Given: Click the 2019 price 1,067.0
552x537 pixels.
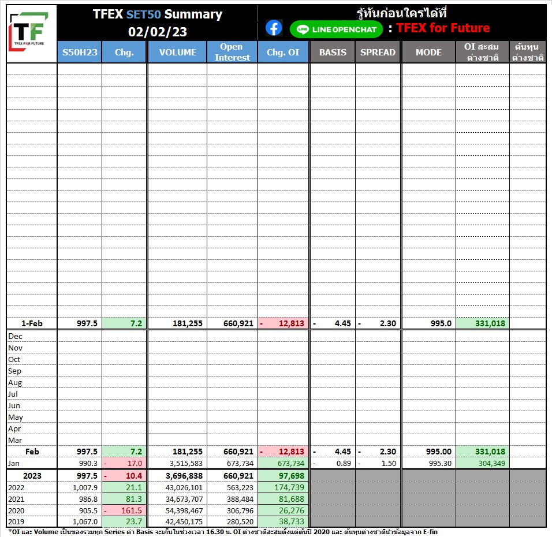Looking at the screenshot, I should (x=85, y=521).
